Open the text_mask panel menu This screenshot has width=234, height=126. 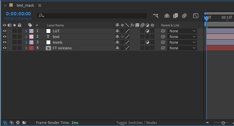[39, 5]
